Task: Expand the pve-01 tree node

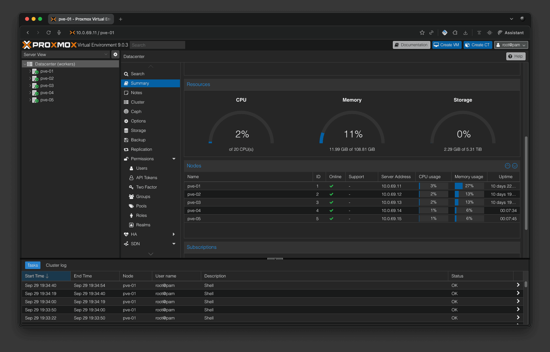Action: (x=30, y=71)
